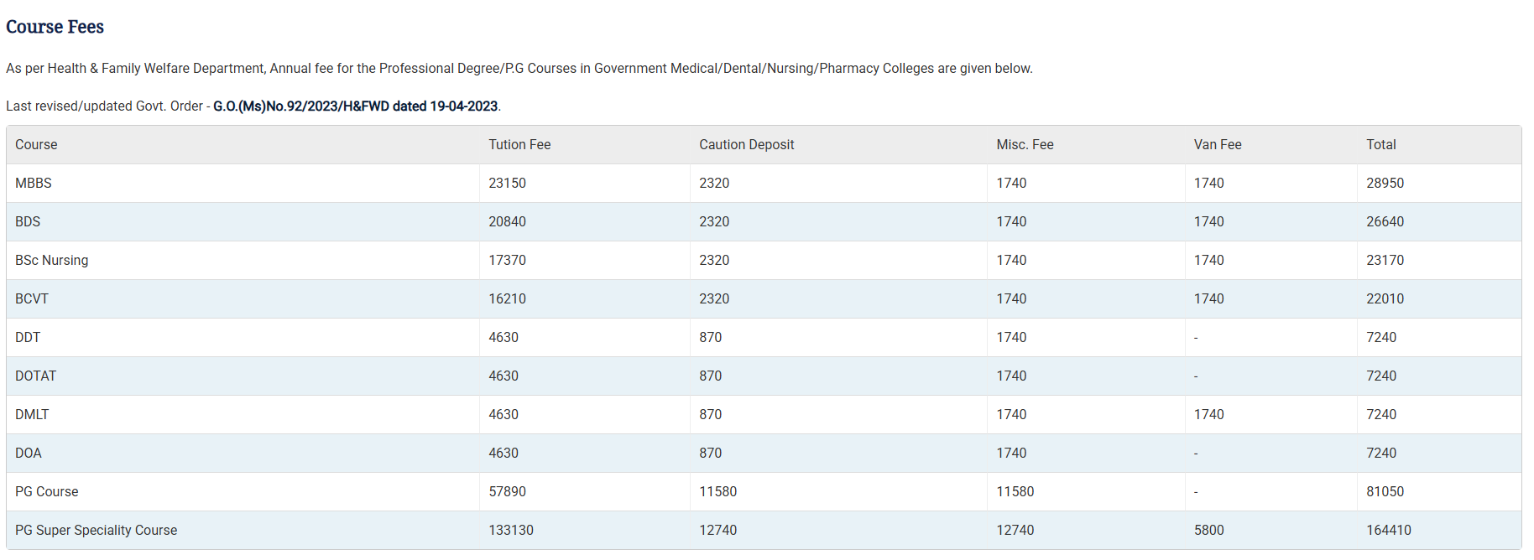Click the DMLT course cell
Image resolution: width=1534 pixels, height=560 pixels.
tap(32, 415)
